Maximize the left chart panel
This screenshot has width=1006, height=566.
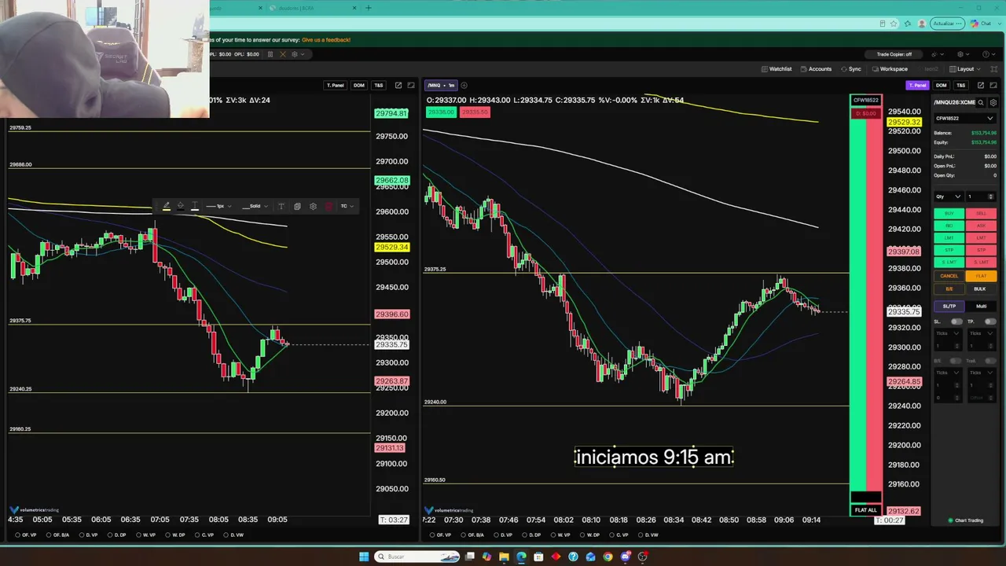click(411, 85)
